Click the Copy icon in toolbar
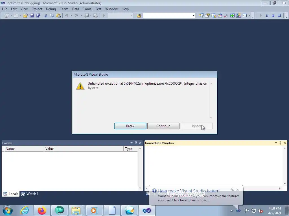The width and height of the screenshot is (289, 216). [52, 16]
